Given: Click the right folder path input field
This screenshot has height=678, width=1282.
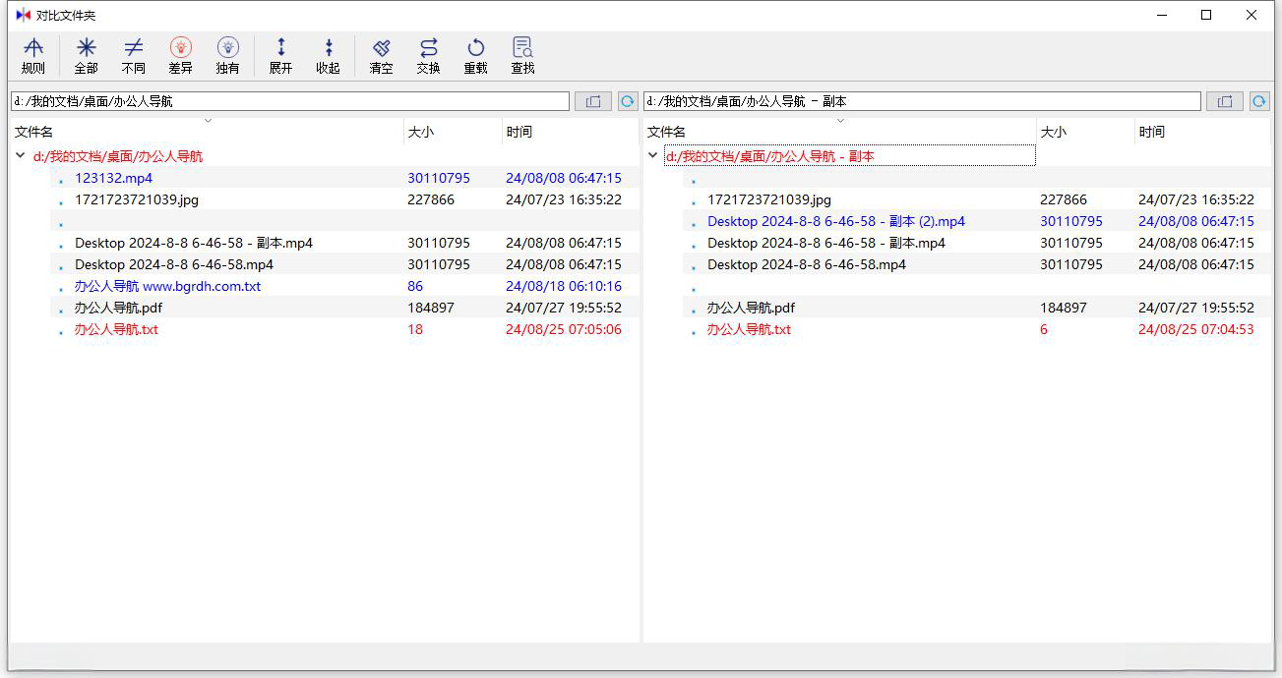Looking at the screenshot, I should pos(921,101).
